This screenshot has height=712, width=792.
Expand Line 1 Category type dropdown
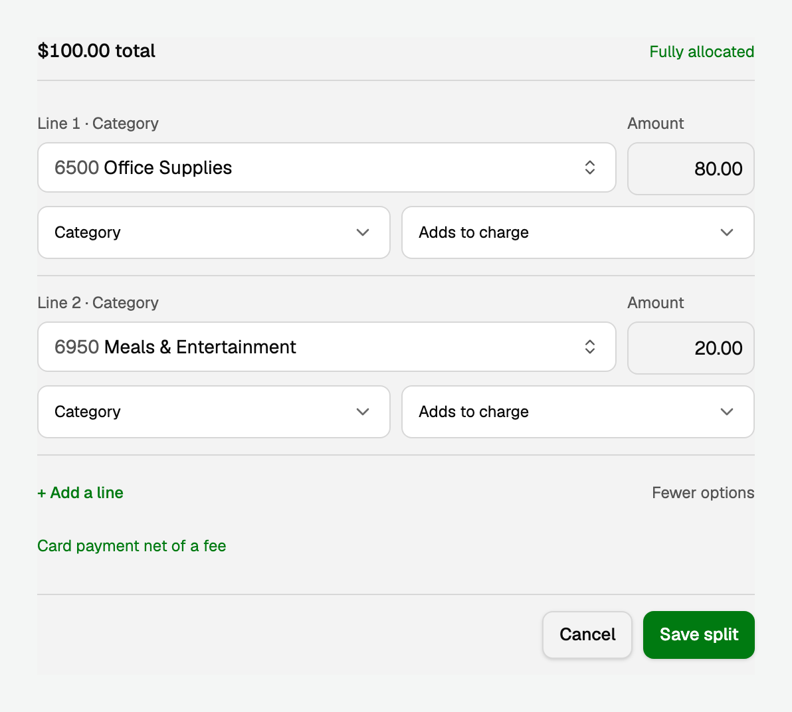pos(214,232)
